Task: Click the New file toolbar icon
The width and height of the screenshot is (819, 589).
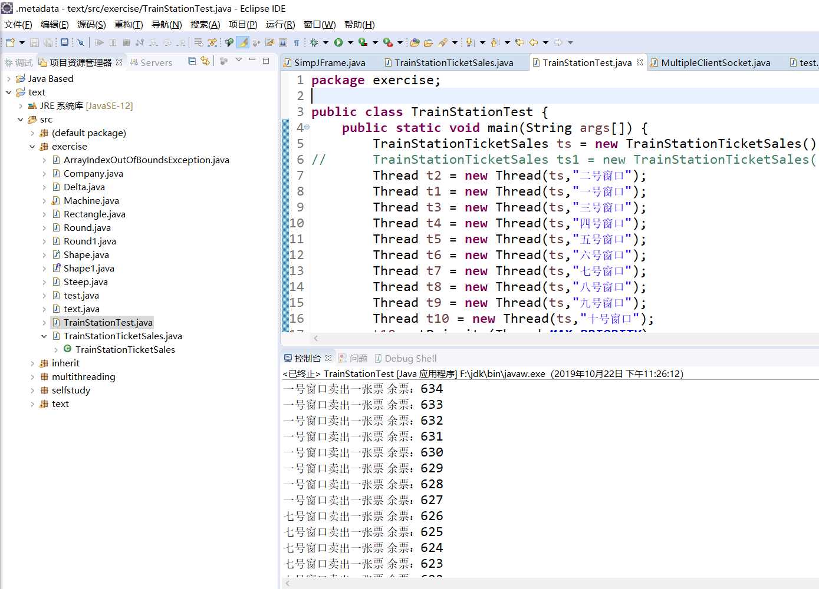Action: tap(9, 42)
